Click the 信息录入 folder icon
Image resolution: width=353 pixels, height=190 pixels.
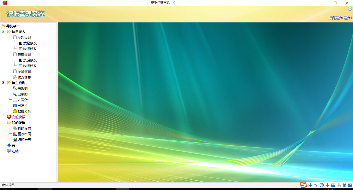(x=9, y=32)
